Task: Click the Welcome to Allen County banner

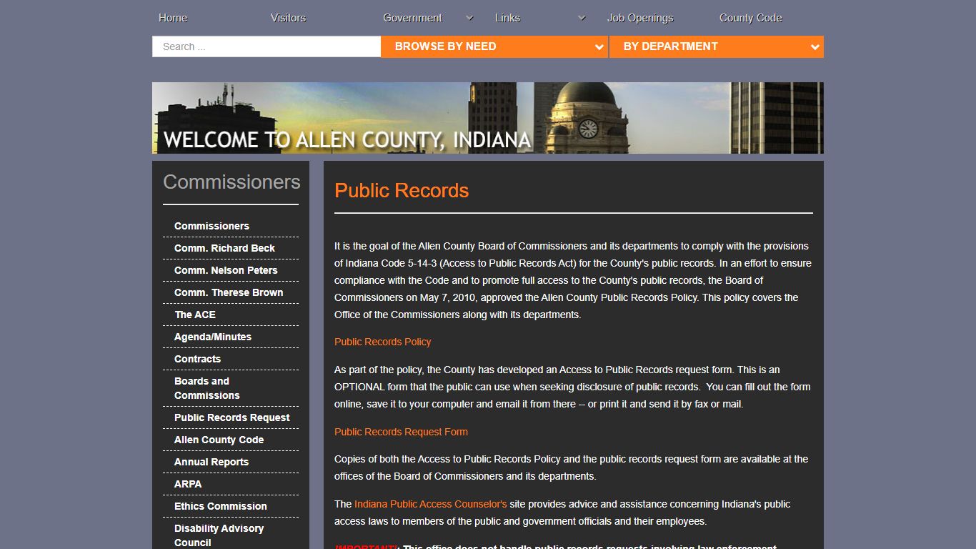Action: 488,118
